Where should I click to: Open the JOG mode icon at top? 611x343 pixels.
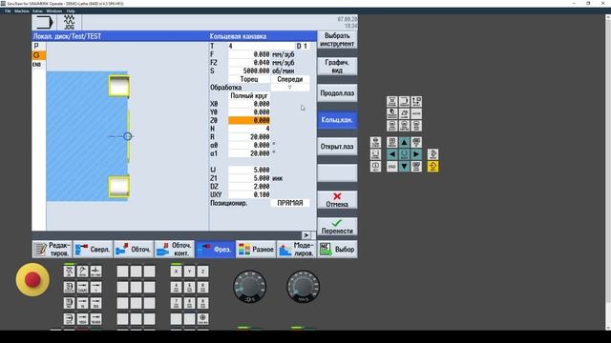70,22
